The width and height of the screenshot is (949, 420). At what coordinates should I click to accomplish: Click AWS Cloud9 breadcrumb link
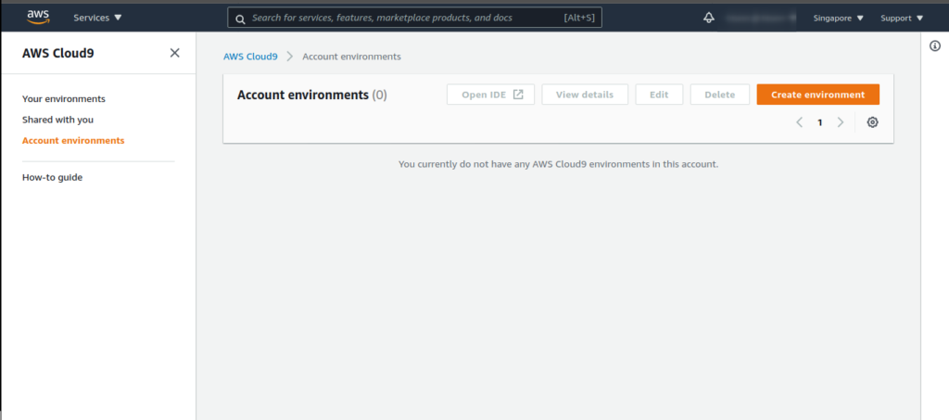[x=250, y=57]
